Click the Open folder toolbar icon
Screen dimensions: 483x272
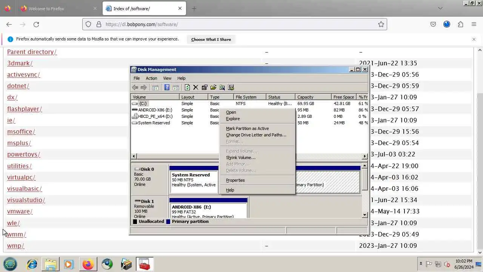(x=213, y=87)
